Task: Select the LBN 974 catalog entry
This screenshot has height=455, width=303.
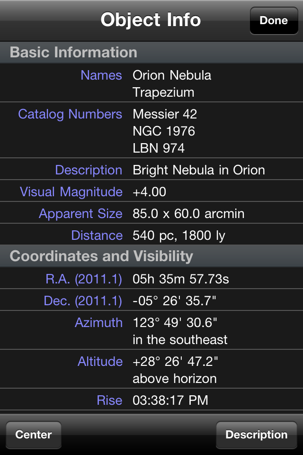Action: (x=159, y=148)
